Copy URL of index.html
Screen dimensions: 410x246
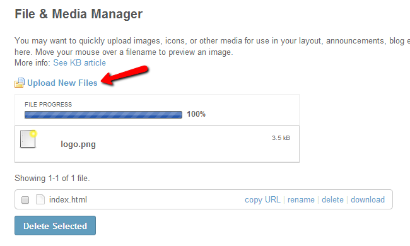pyautogui.click(x=262, y=200)
